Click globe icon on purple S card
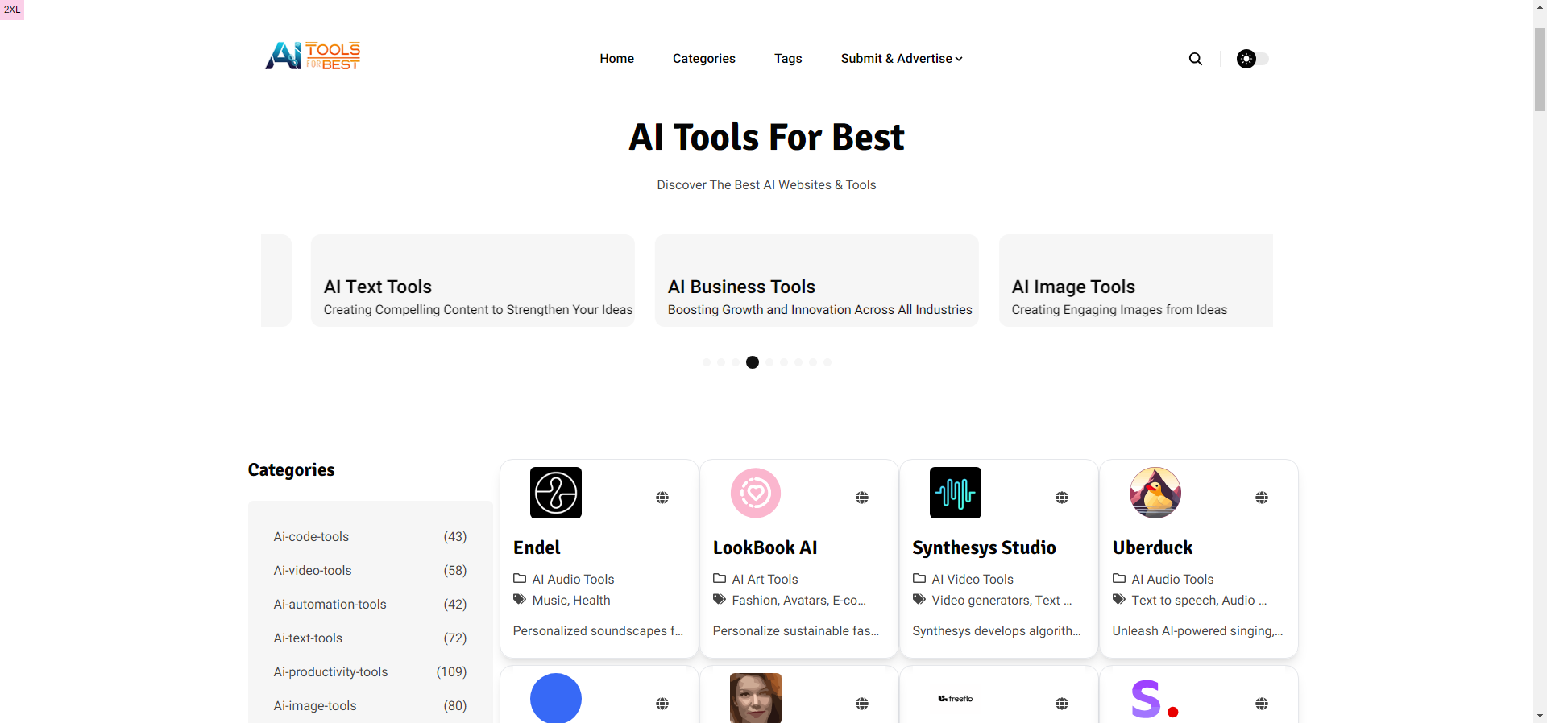Image resolution: width=1547 pixels, height=723 pixels. [x=1262, y=704]
